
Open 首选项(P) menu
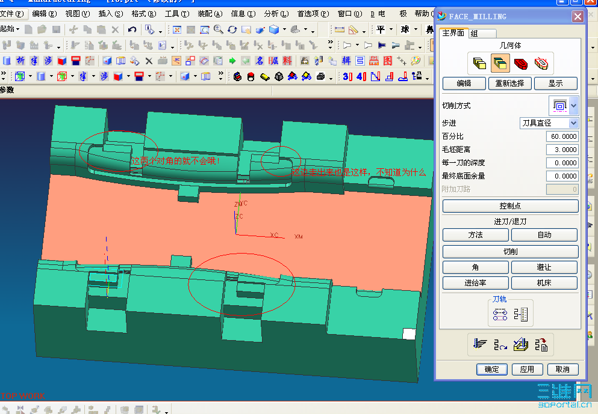point(313,14)
